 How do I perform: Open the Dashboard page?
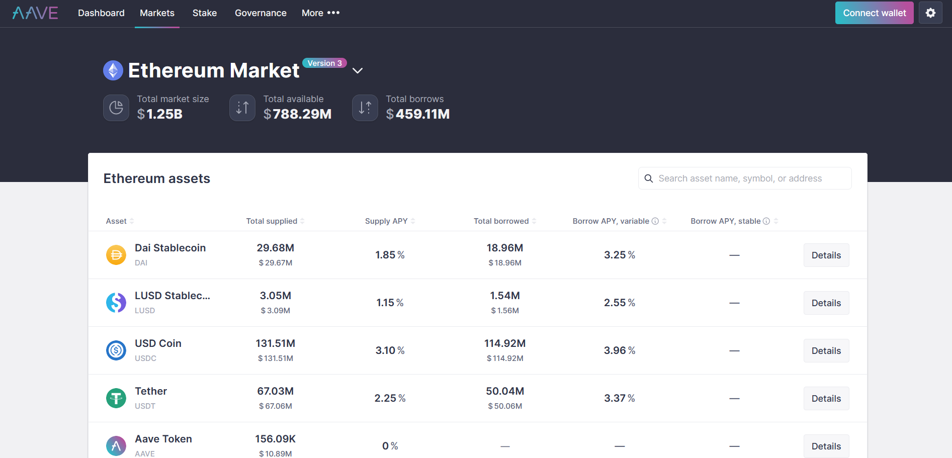101,13
